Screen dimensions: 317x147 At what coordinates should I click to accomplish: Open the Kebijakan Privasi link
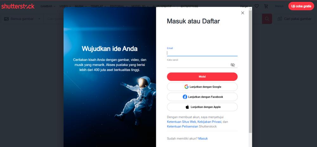point(210,122)
